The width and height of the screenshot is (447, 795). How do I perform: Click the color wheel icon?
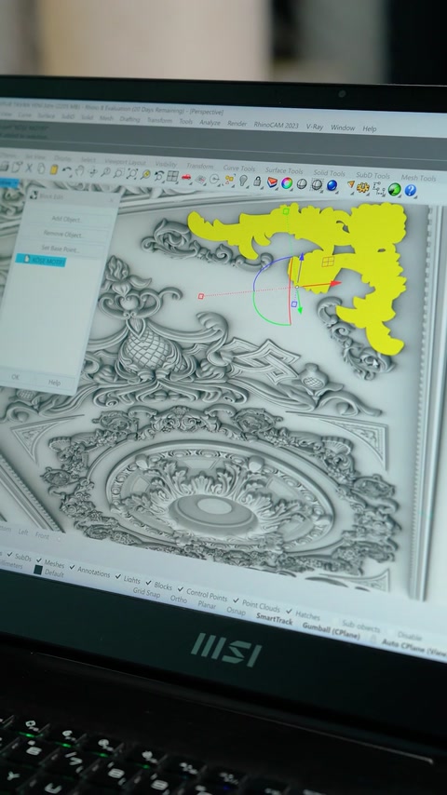tap(287, 182)
